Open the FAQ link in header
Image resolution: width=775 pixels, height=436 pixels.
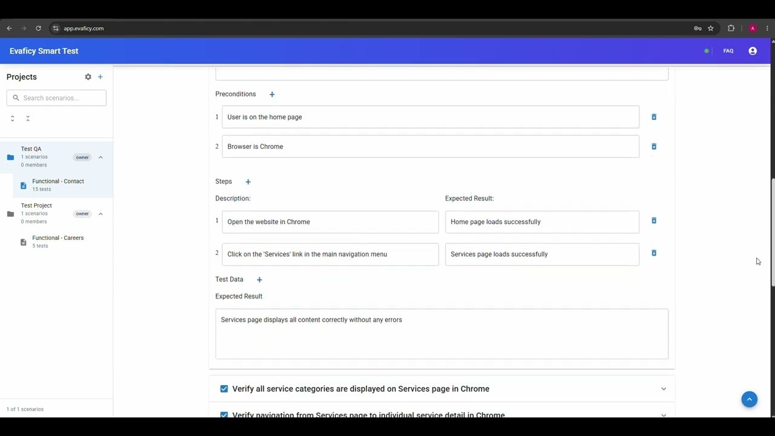pyautogui.click(x=728, y=51)
